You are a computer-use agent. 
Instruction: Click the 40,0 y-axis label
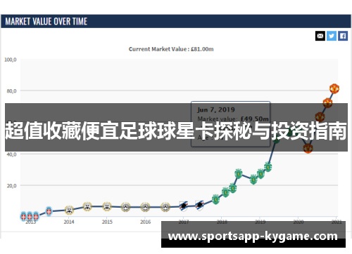coord(11,154)
